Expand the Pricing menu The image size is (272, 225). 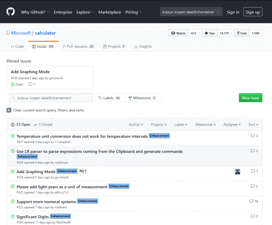[x=134, y=12]
